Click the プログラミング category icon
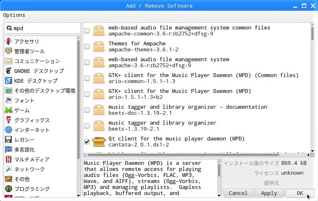318x201 pixels. point(9,189)
